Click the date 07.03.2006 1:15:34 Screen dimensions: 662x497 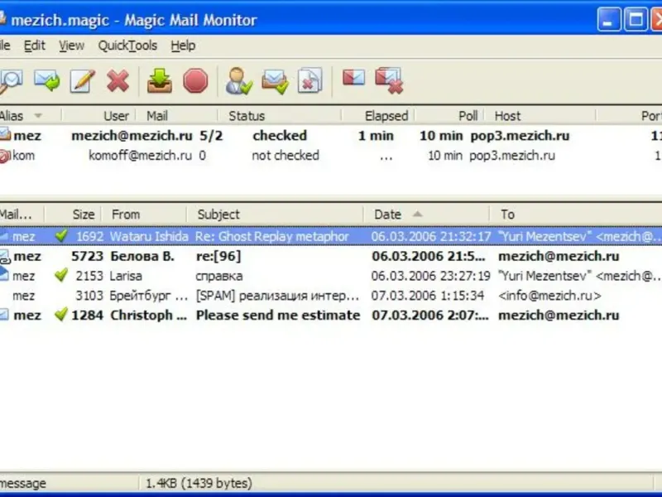click(x=427, y=296)
